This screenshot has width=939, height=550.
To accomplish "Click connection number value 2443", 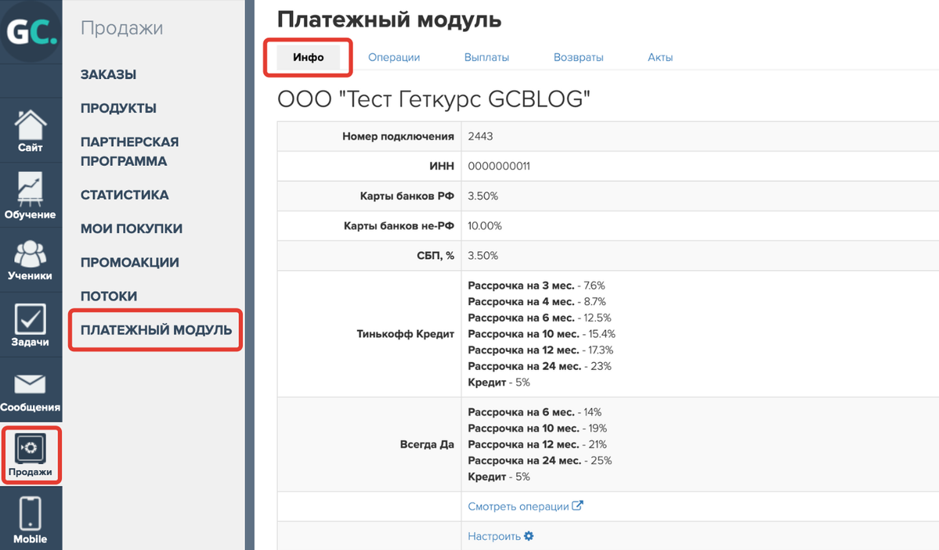I will click(480, 136).
